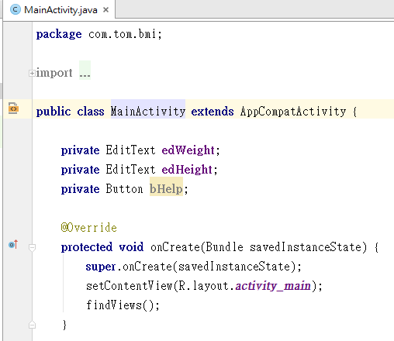Click the fold end marker below findViews

click(32, 325)
